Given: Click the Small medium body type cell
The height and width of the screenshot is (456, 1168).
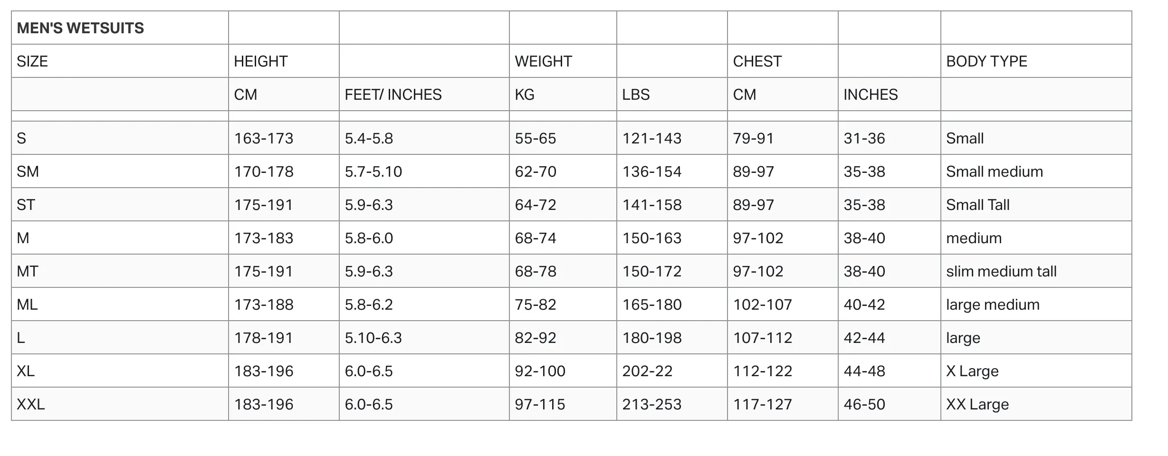Looking at the screenshot, I should (x=1036, y=171).
